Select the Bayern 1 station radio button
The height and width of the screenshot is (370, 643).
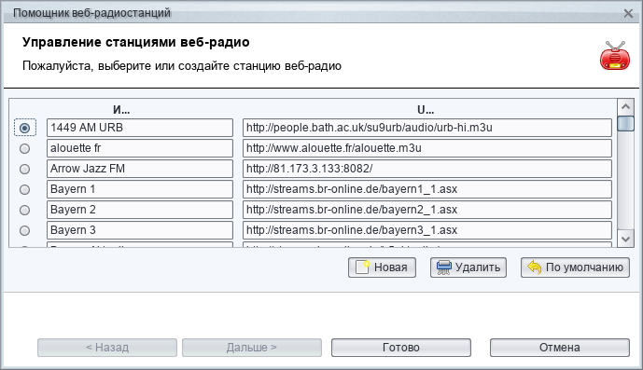25,189
